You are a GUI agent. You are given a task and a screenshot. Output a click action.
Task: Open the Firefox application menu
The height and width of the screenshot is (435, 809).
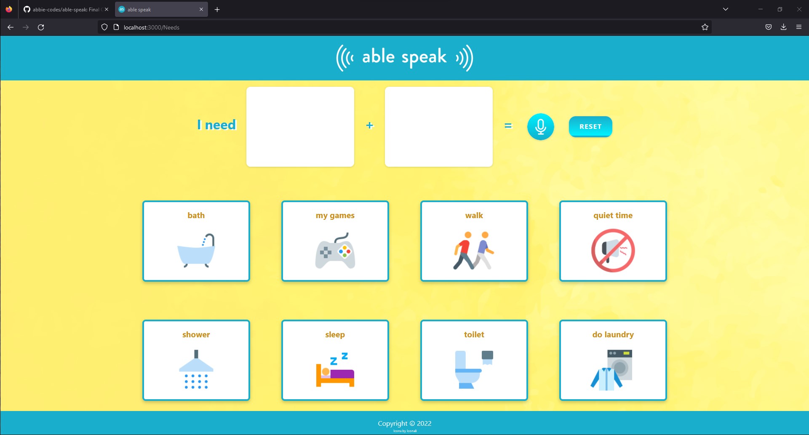[x=799, y=27]
